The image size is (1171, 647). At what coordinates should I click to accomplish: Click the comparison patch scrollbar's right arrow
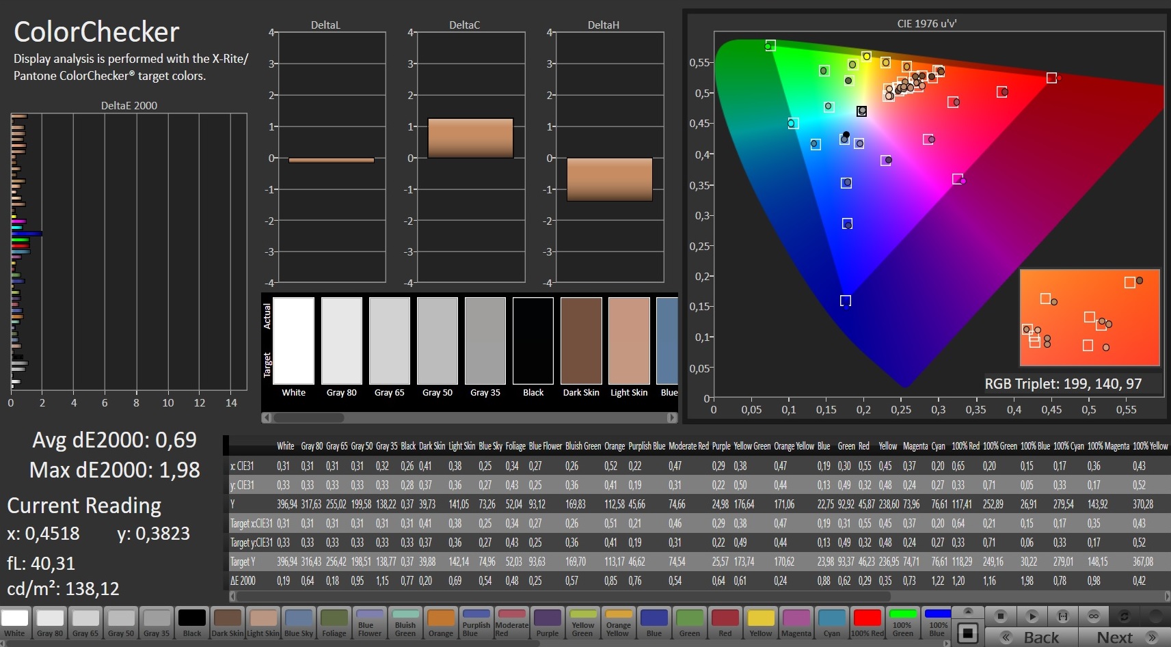[672, 417]
